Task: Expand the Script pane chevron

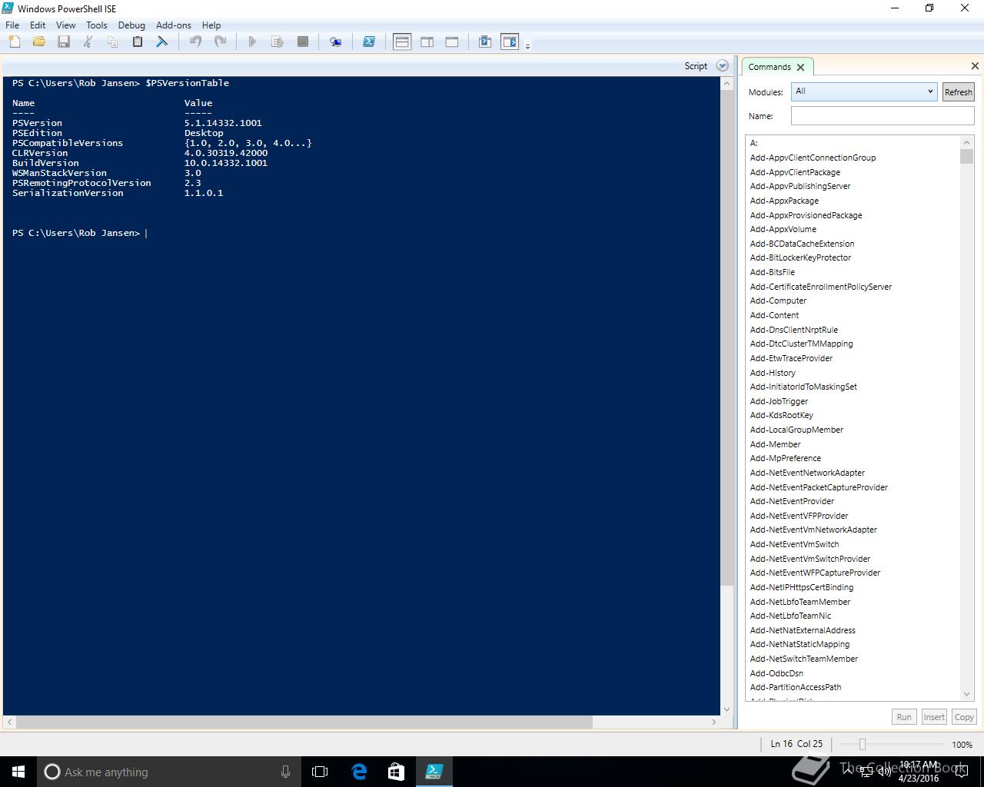Action: coord(722,66)
